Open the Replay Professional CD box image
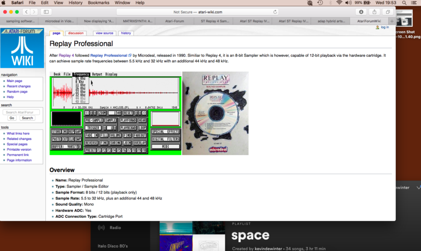The height and width of the screenshot is (251, 421). (215, 113)
